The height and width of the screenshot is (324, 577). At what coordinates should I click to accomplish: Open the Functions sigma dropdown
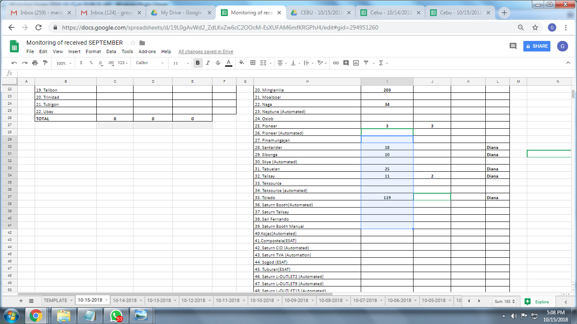tap(383, 63)
